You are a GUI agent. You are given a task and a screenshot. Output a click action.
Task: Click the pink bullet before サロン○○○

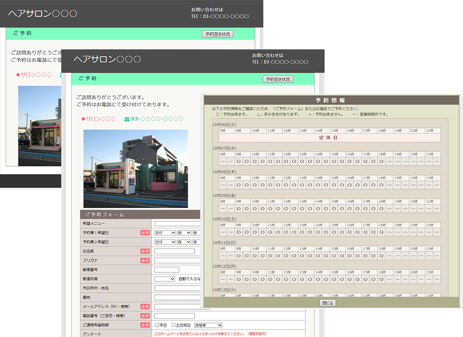tap(83, 119)
